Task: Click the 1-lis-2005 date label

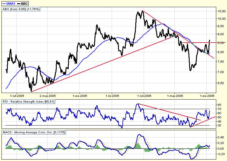Action: (112, 96)
